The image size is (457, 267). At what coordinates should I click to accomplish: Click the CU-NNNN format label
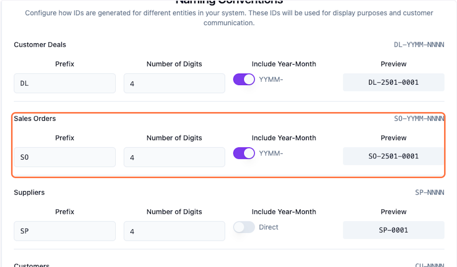[x=430, y=265]
